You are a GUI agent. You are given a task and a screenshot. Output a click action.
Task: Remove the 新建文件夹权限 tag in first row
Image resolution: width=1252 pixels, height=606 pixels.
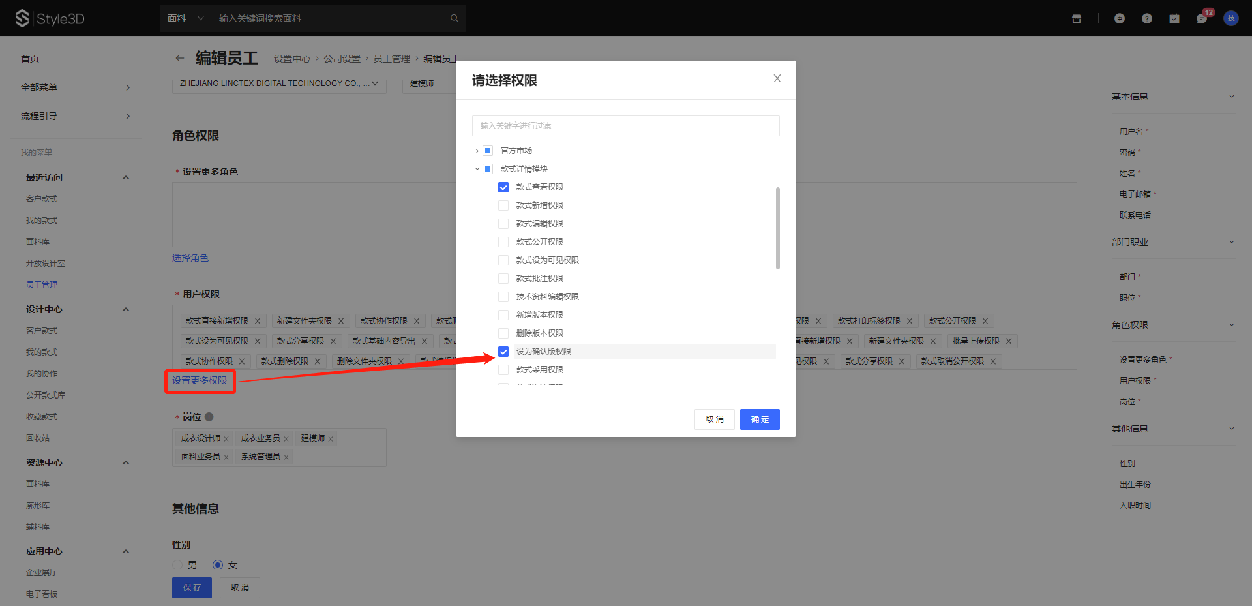(x=341, y=321)
